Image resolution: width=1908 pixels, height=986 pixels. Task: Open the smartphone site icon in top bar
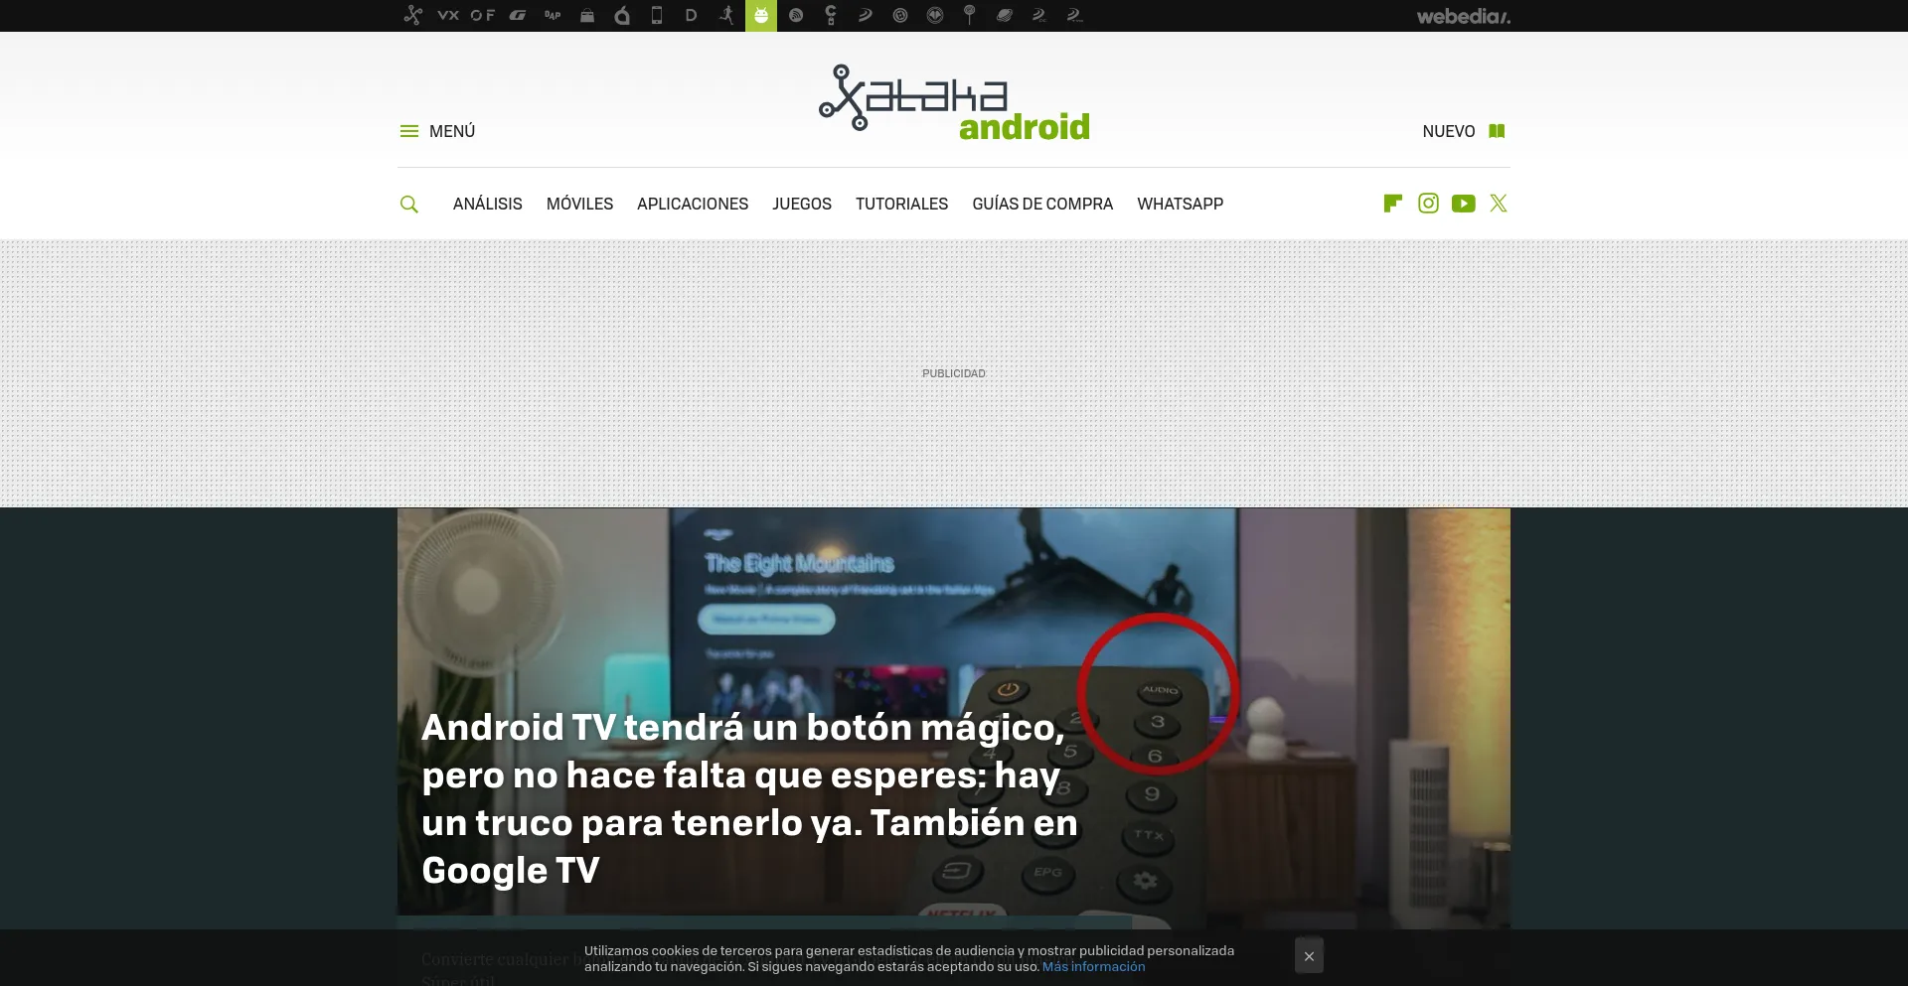click(657, 15)
